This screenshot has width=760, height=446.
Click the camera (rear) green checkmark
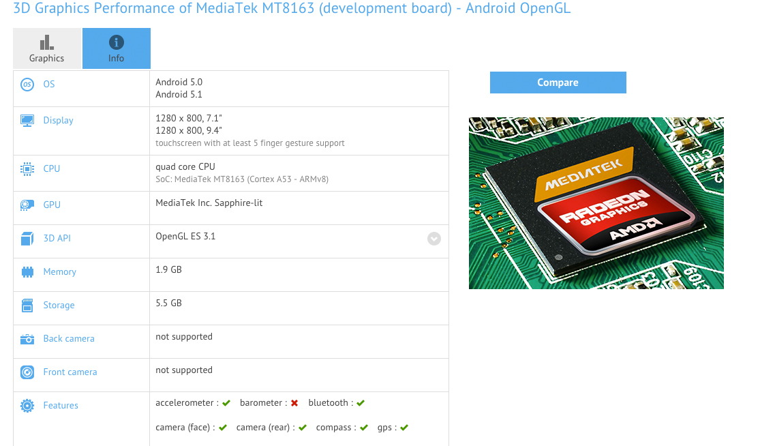pos(303,428)
